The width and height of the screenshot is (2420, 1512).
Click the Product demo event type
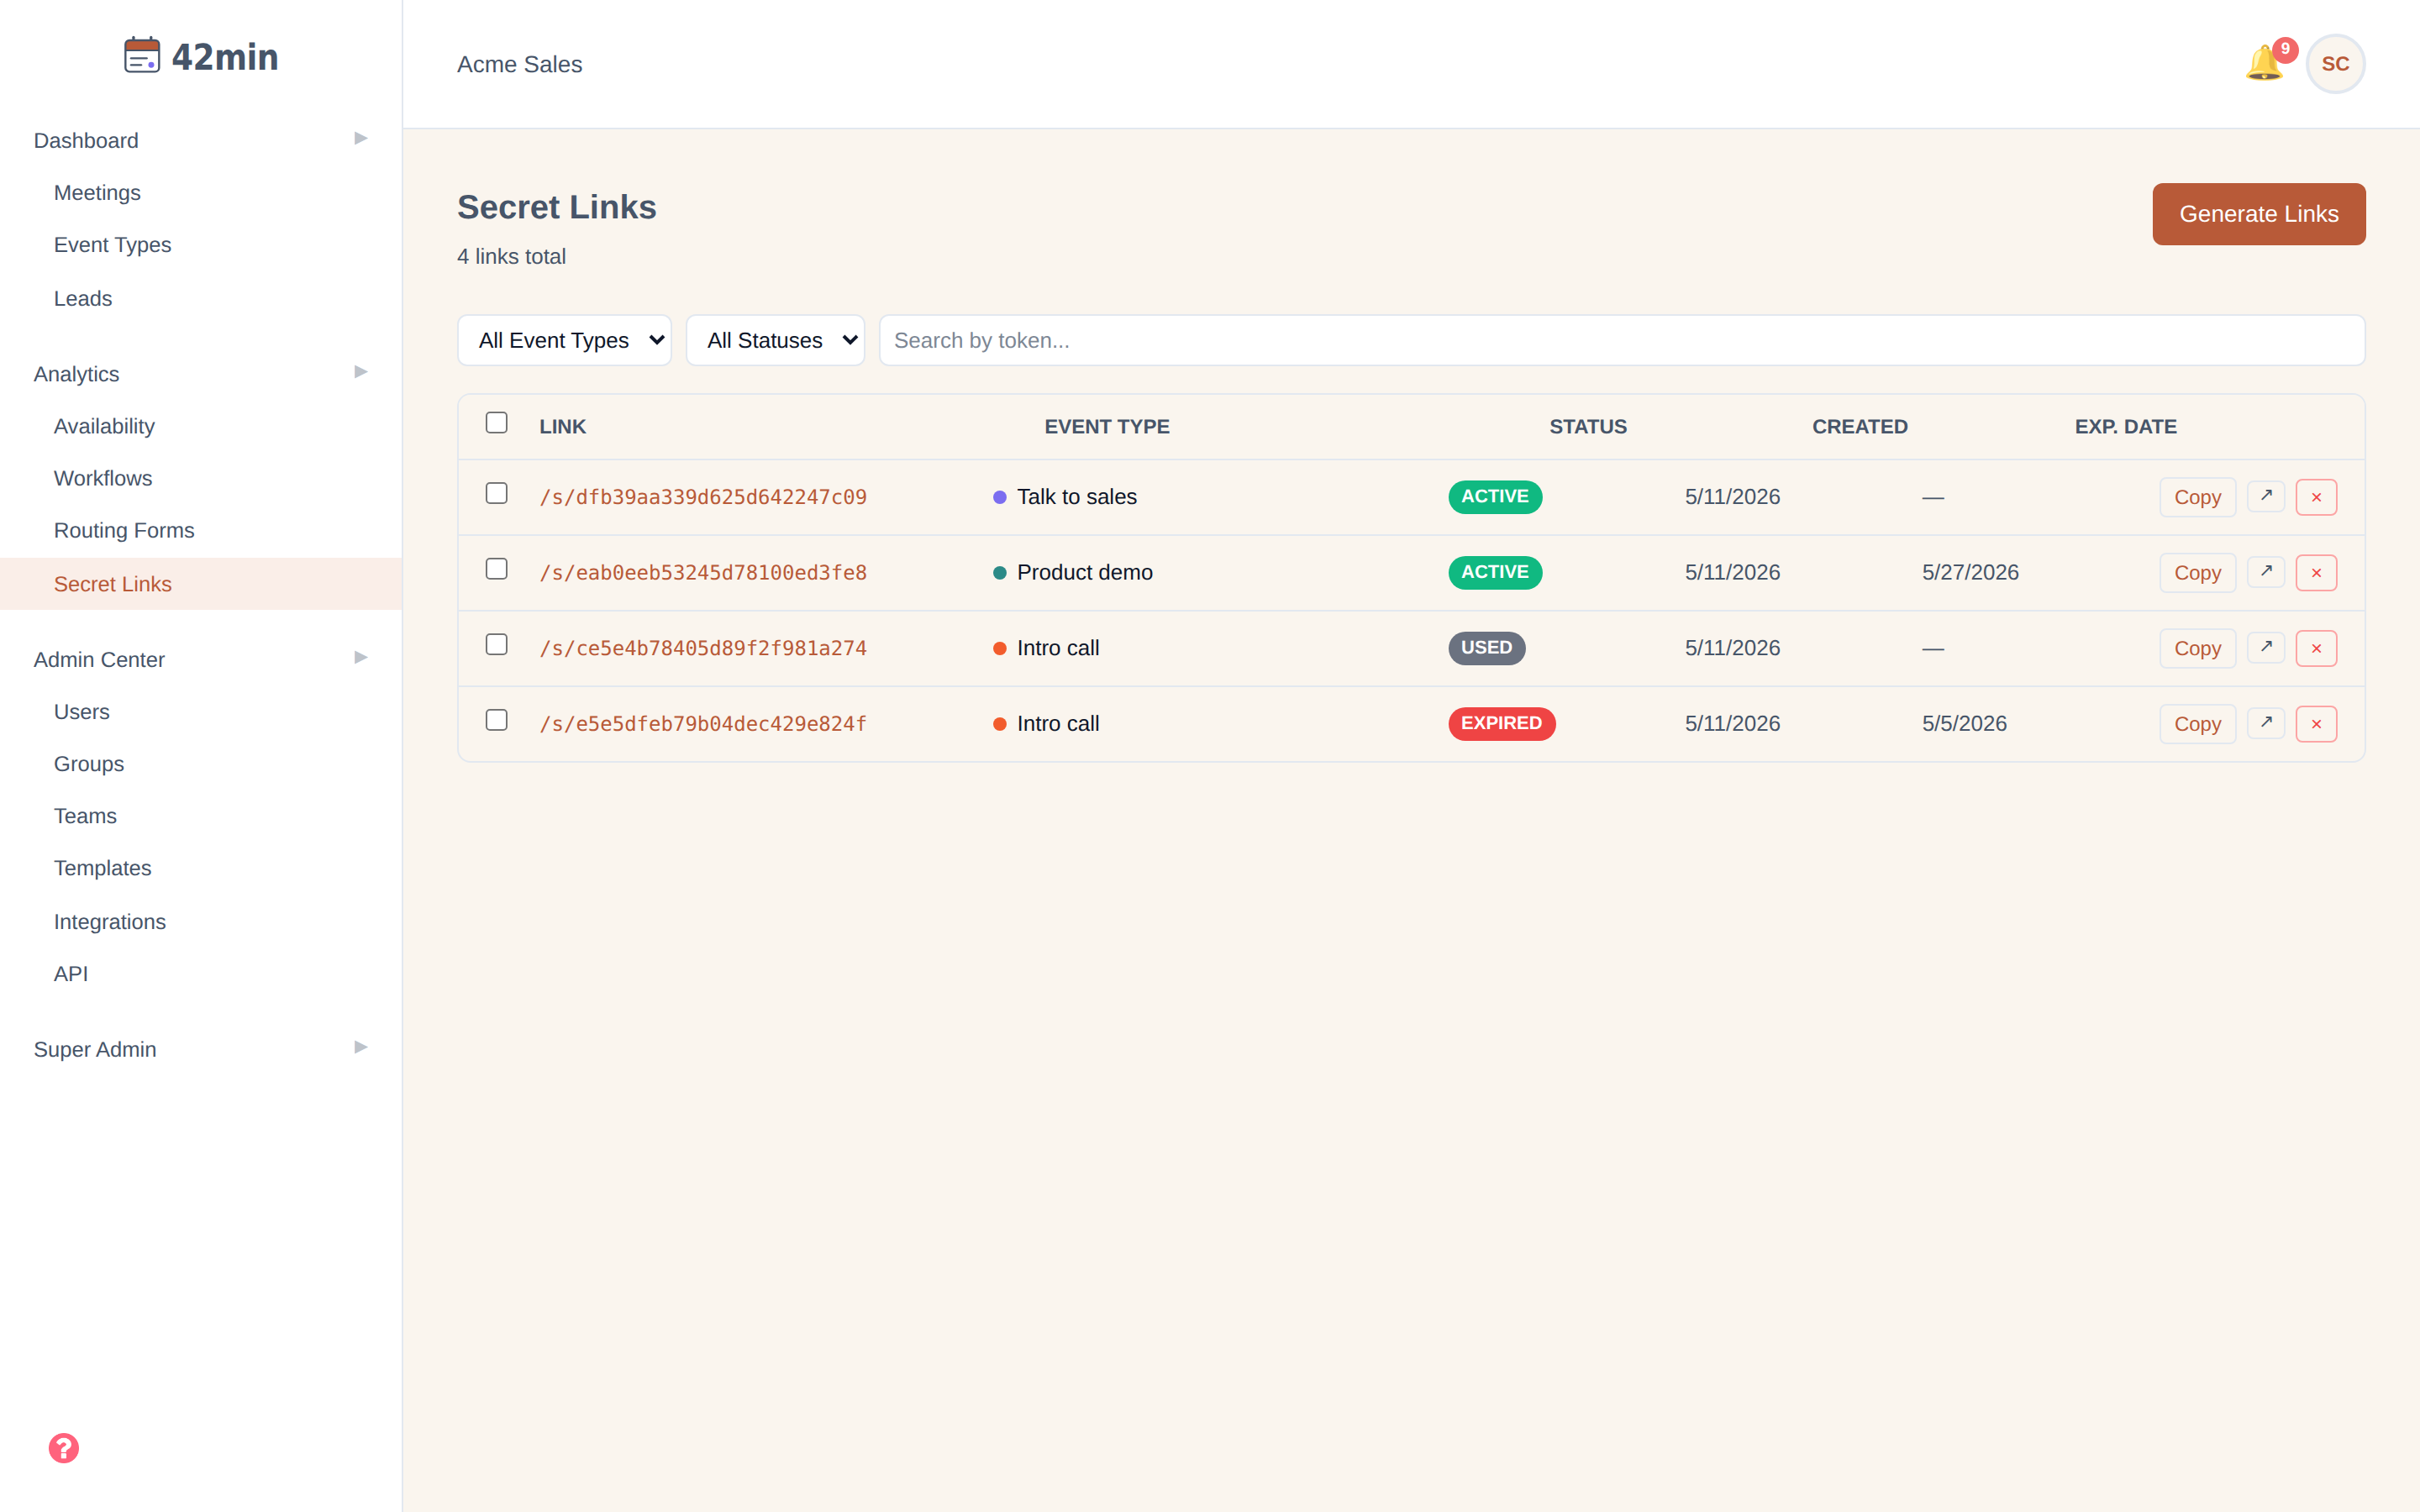click(1084, 573)
